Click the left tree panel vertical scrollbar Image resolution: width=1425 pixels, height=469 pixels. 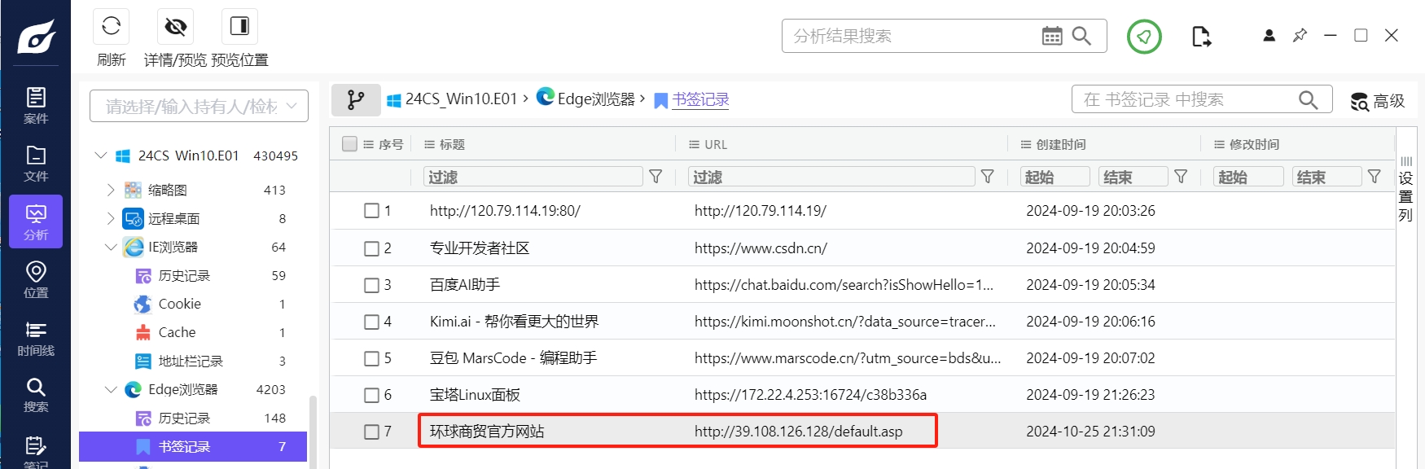click(x=313, y=432)
